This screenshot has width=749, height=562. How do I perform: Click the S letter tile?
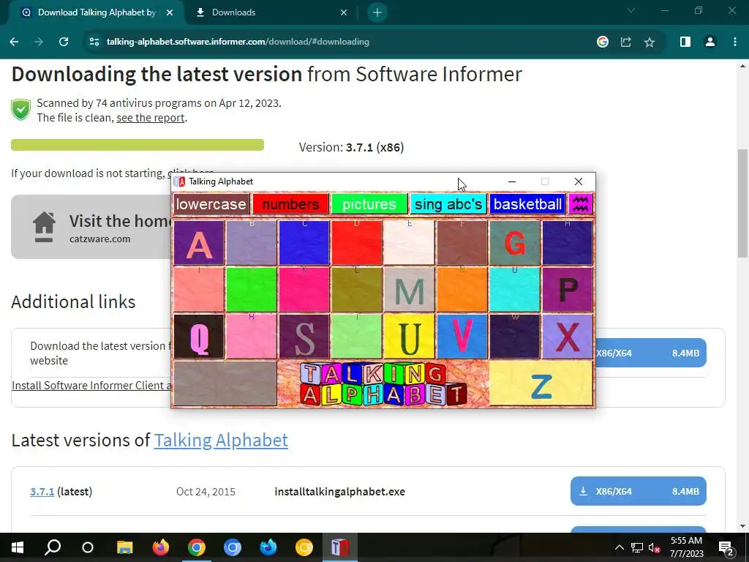coord(304,336)
